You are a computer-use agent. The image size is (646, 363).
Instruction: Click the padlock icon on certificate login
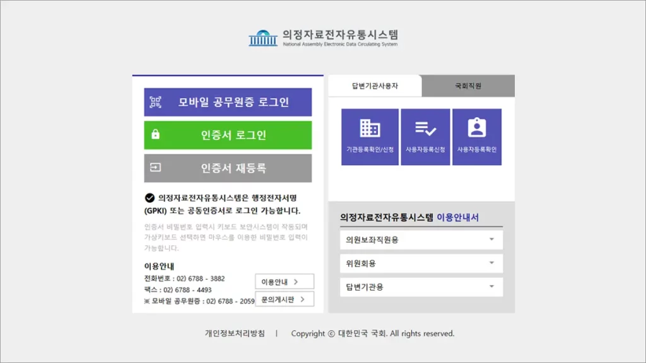[x=155, y=134]
